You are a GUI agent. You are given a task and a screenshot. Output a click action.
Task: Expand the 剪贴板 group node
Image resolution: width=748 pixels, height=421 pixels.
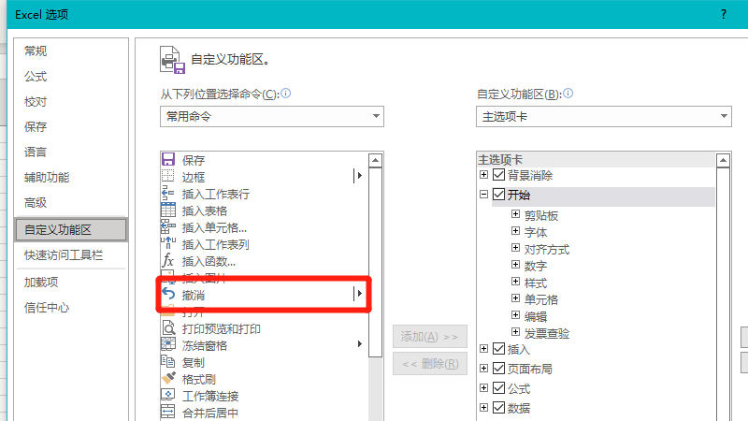[x=515, y=215]
